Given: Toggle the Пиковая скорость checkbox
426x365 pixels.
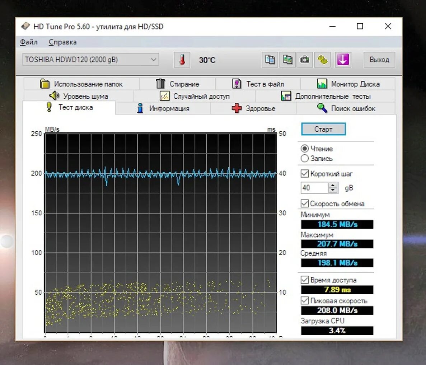Looking at the screenshot, I should [305, 301].
